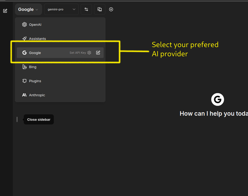Click the new chat icon in left sidebar
The width and height of the screenshot is (248, 196).
click(5, 11)
